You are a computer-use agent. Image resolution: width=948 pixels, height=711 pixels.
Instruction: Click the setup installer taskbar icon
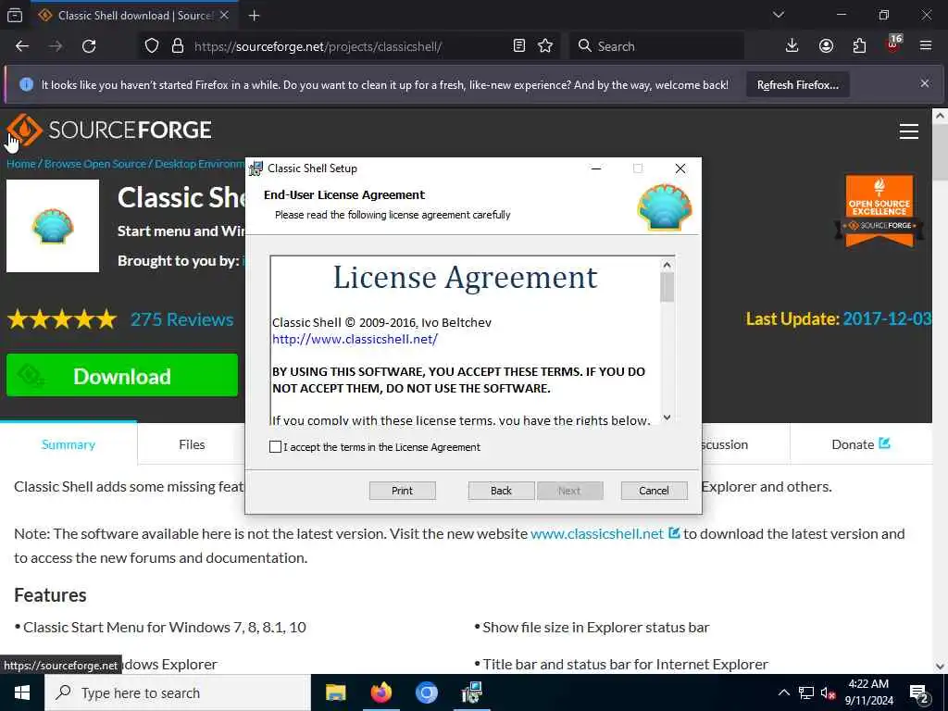pos(471,692)
